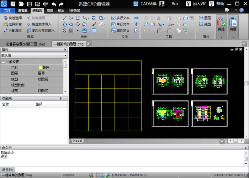Screen dimensions: 249x178
Task: Toggle the grid dots icon in status bar
Action: (97, 175)
